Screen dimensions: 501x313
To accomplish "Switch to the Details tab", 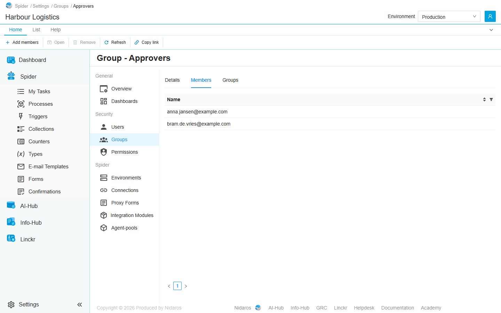I will [x=172, y=80].
